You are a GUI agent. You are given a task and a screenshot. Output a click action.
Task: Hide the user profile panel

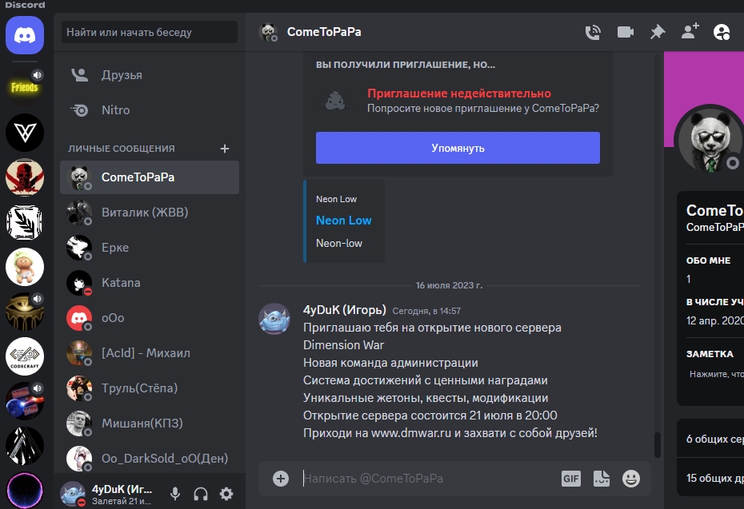[722, 32]
